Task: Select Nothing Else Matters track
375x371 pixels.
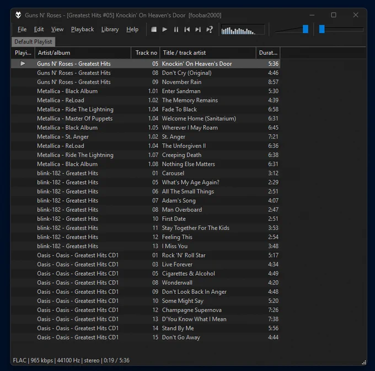Action: pyautogui.click(x=146, y=164)
